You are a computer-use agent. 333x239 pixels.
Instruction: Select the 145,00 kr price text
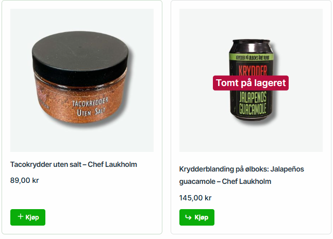[195, 198]
